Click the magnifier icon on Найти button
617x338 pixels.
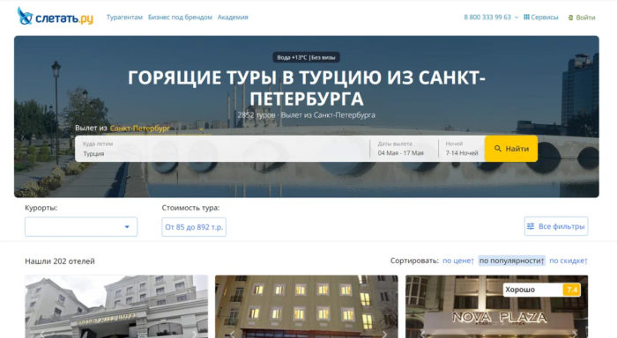tap(498, 149)
